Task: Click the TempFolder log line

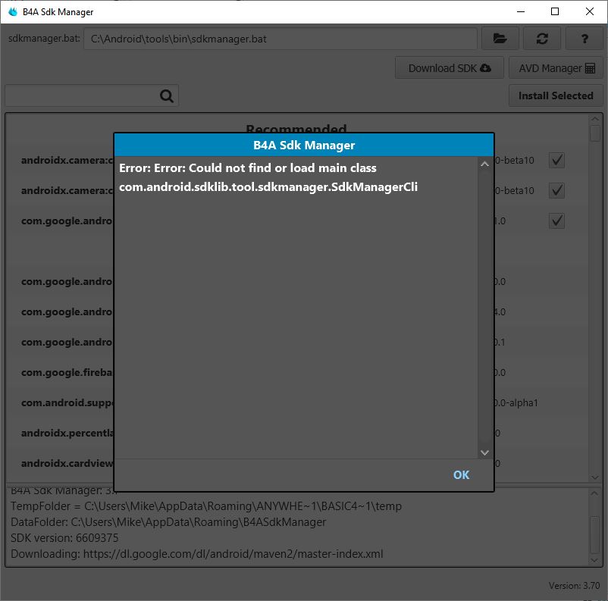Action: (206, 506)
